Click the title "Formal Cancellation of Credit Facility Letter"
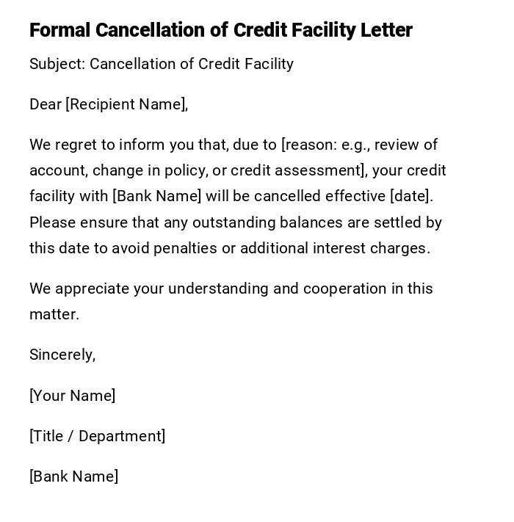This screenshot has height=522, width=514. click(220, 30)
